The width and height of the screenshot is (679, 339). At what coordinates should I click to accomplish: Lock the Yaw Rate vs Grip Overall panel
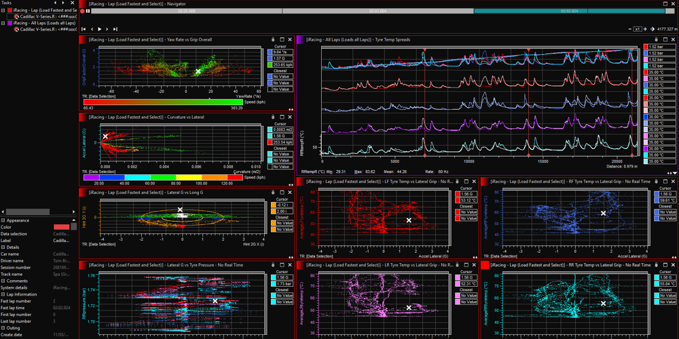[272, 40]
